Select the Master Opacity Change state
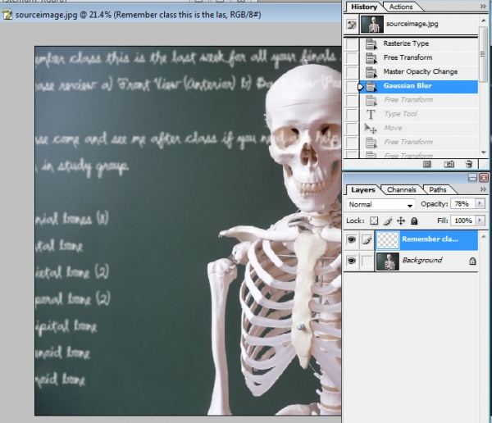 click(419, 72)
